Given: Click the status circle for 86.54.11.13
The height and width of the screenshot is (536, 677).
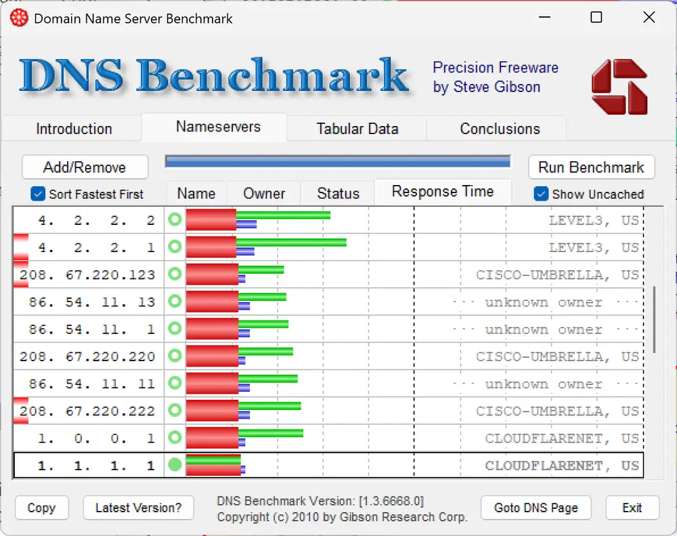Looking at the screenshot, I should click(175, 302).
